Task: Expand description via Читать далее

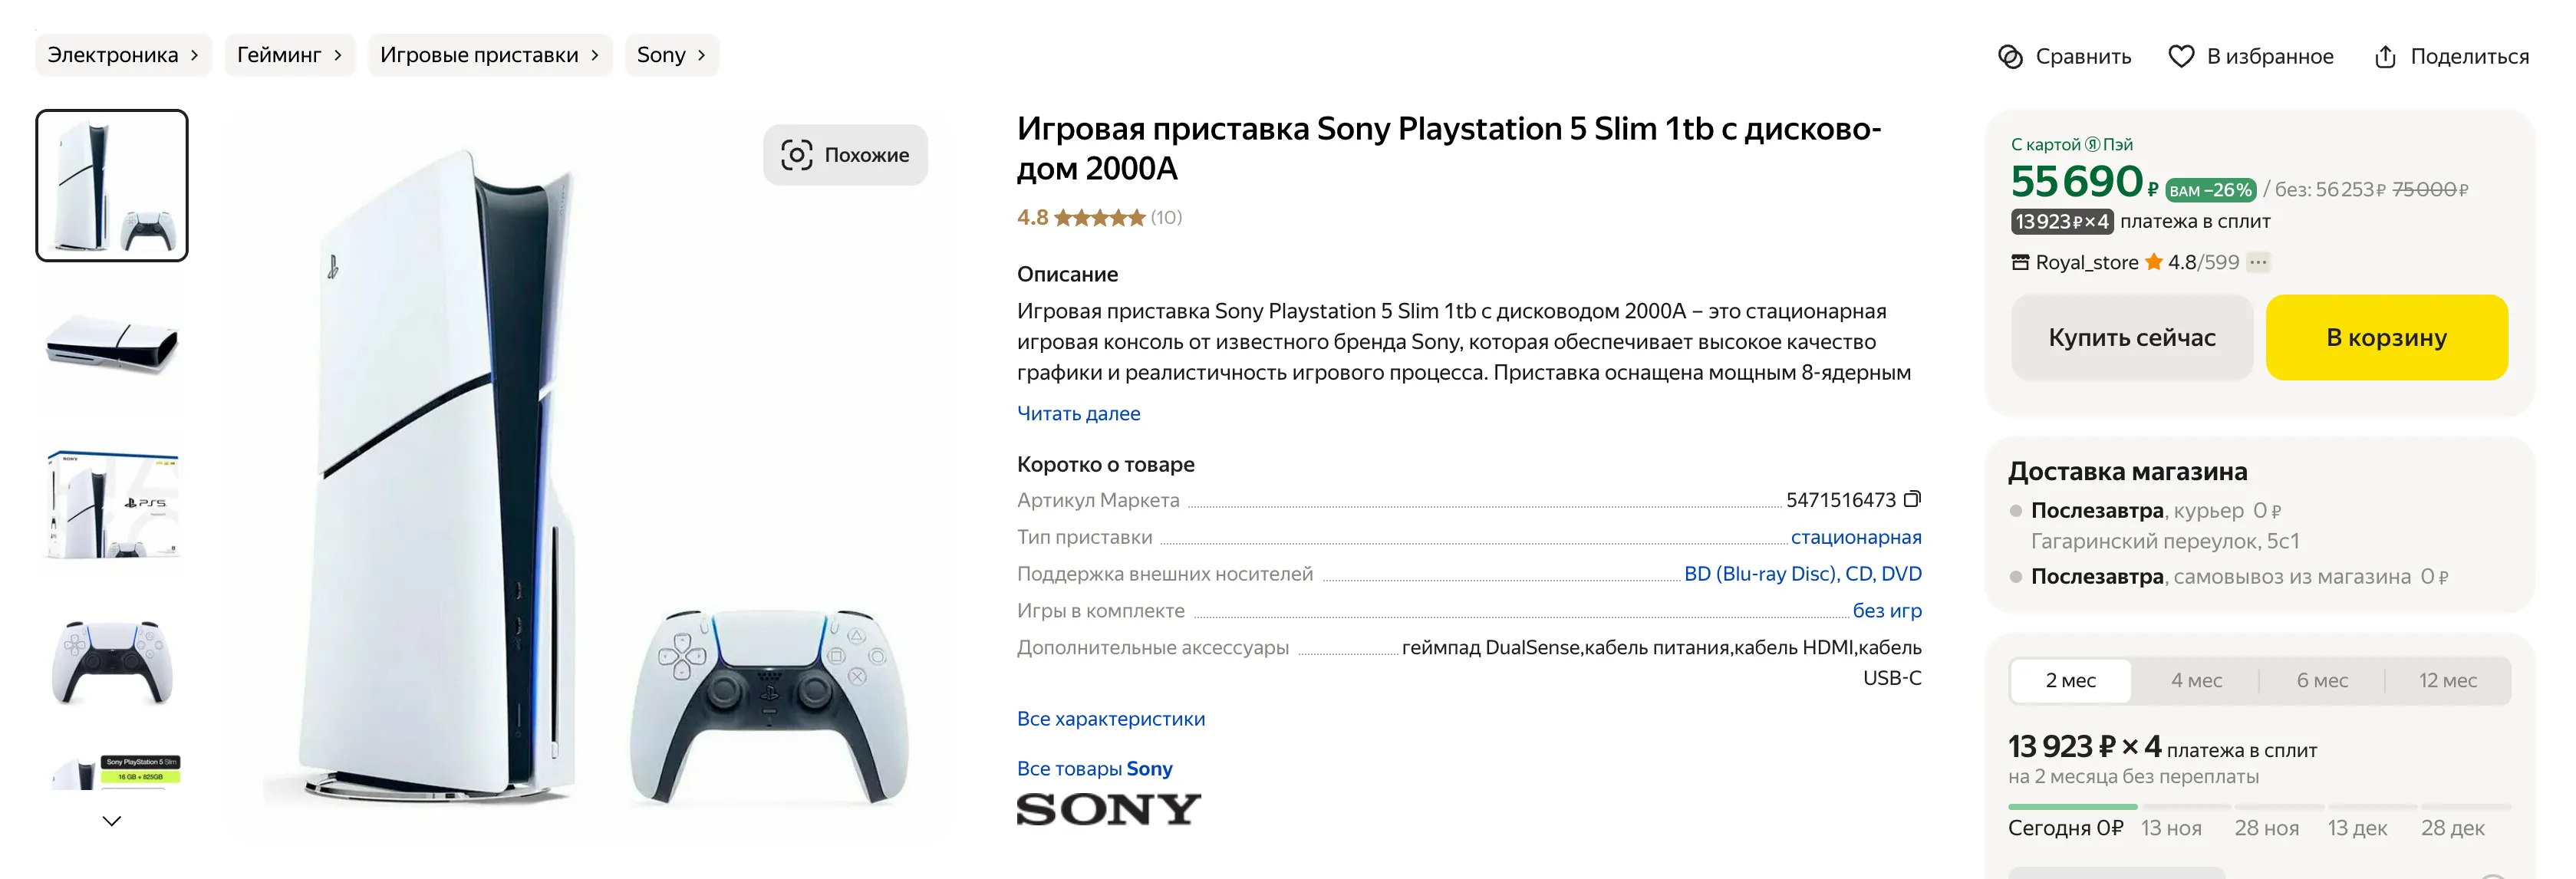Action: point(1078,414)
